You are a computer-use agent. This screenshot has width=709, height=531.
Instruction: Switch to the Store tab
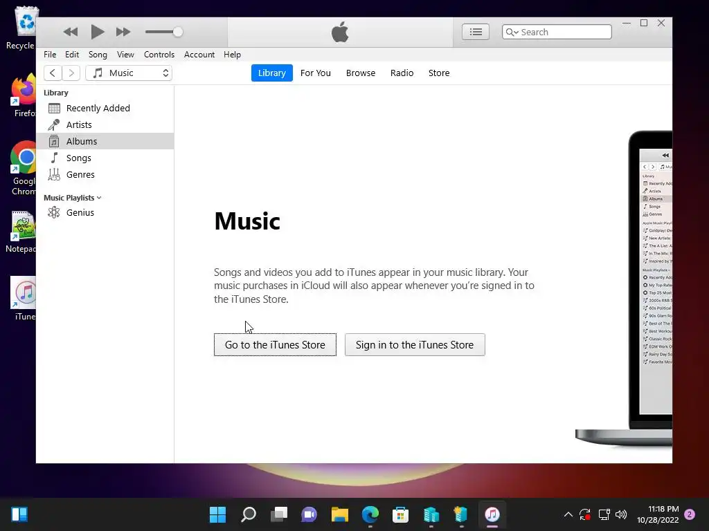point(439,73)
